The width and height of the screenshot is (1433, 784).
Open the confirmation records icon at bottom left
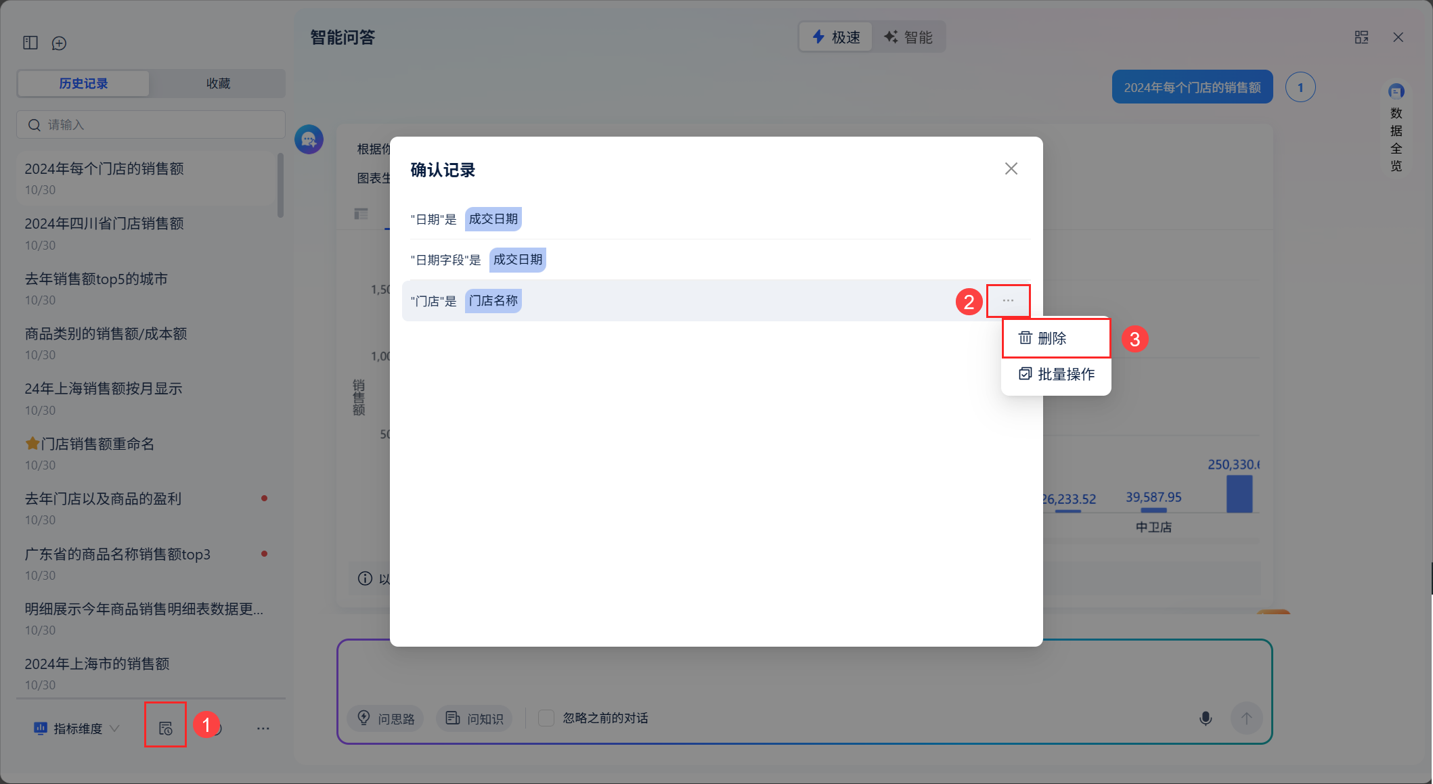(x=165, y=728)
